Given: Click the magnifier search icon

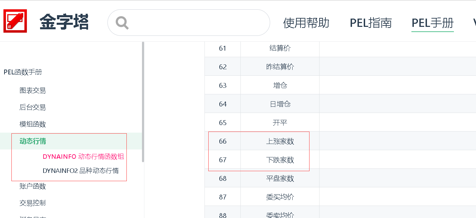Looking at the screenshot, I should [122, 23].
